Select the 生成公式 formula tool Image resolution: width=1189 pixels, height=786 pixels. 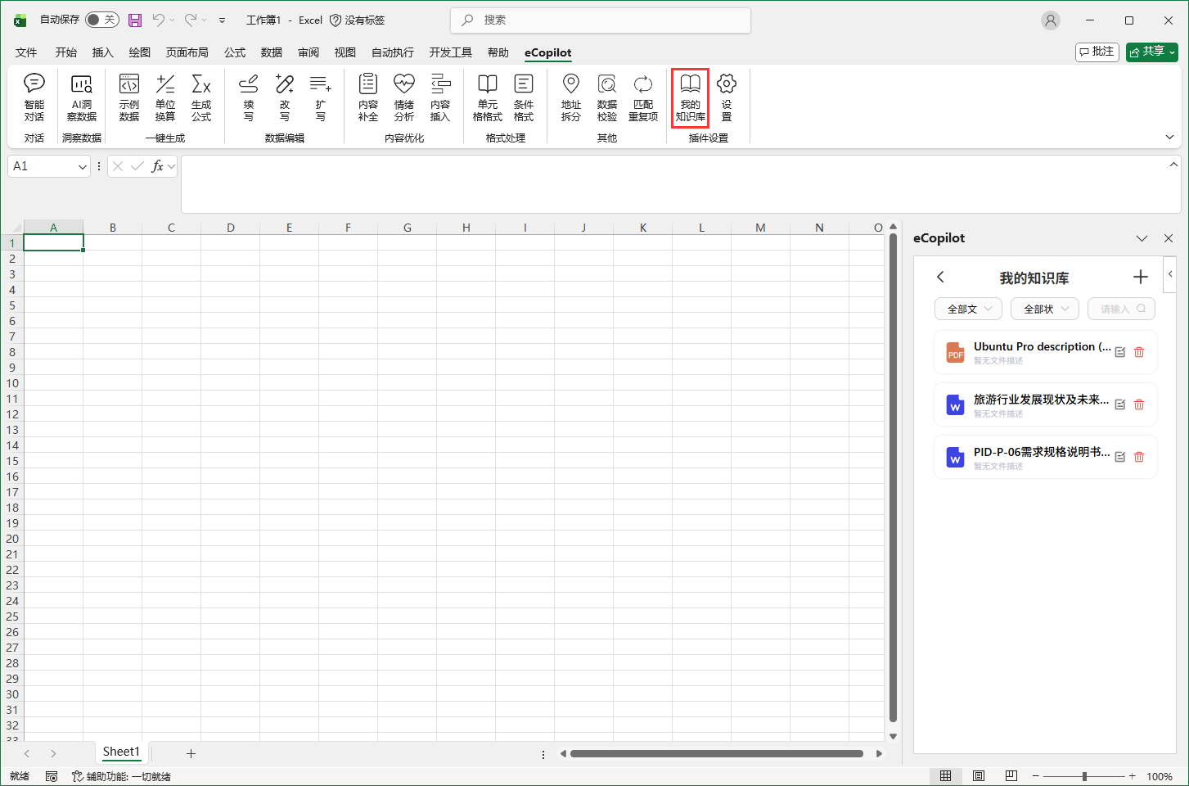pos(201,97)
